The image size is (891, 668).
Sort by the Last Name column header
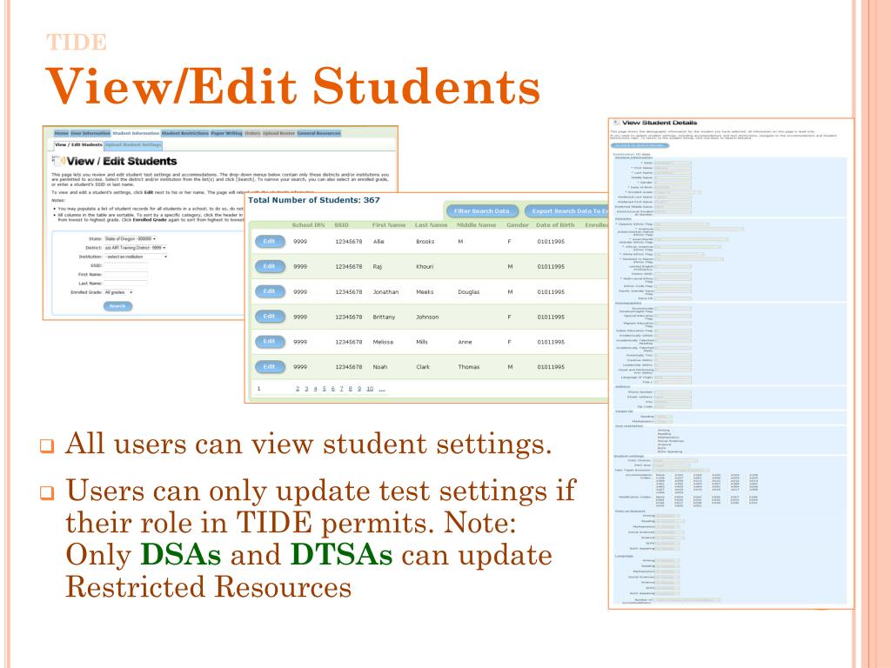pyautogui.click(x=431, y=225)
